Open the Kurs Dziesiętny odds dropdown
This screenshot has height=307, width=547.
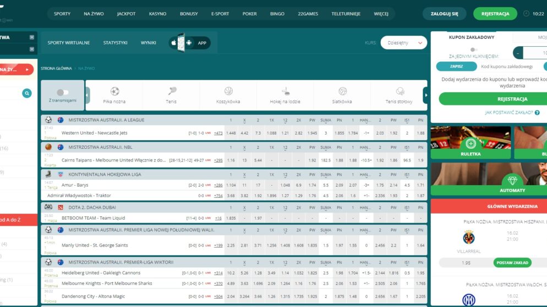click(403, 43)
